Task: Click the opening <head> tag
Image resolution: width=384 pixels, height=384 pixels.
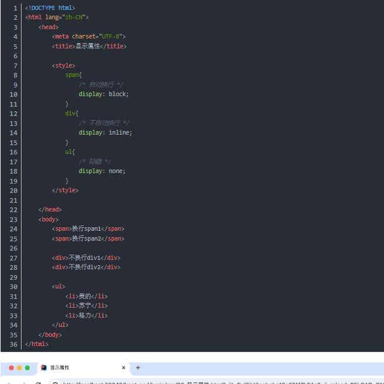Action: point(48,27)
